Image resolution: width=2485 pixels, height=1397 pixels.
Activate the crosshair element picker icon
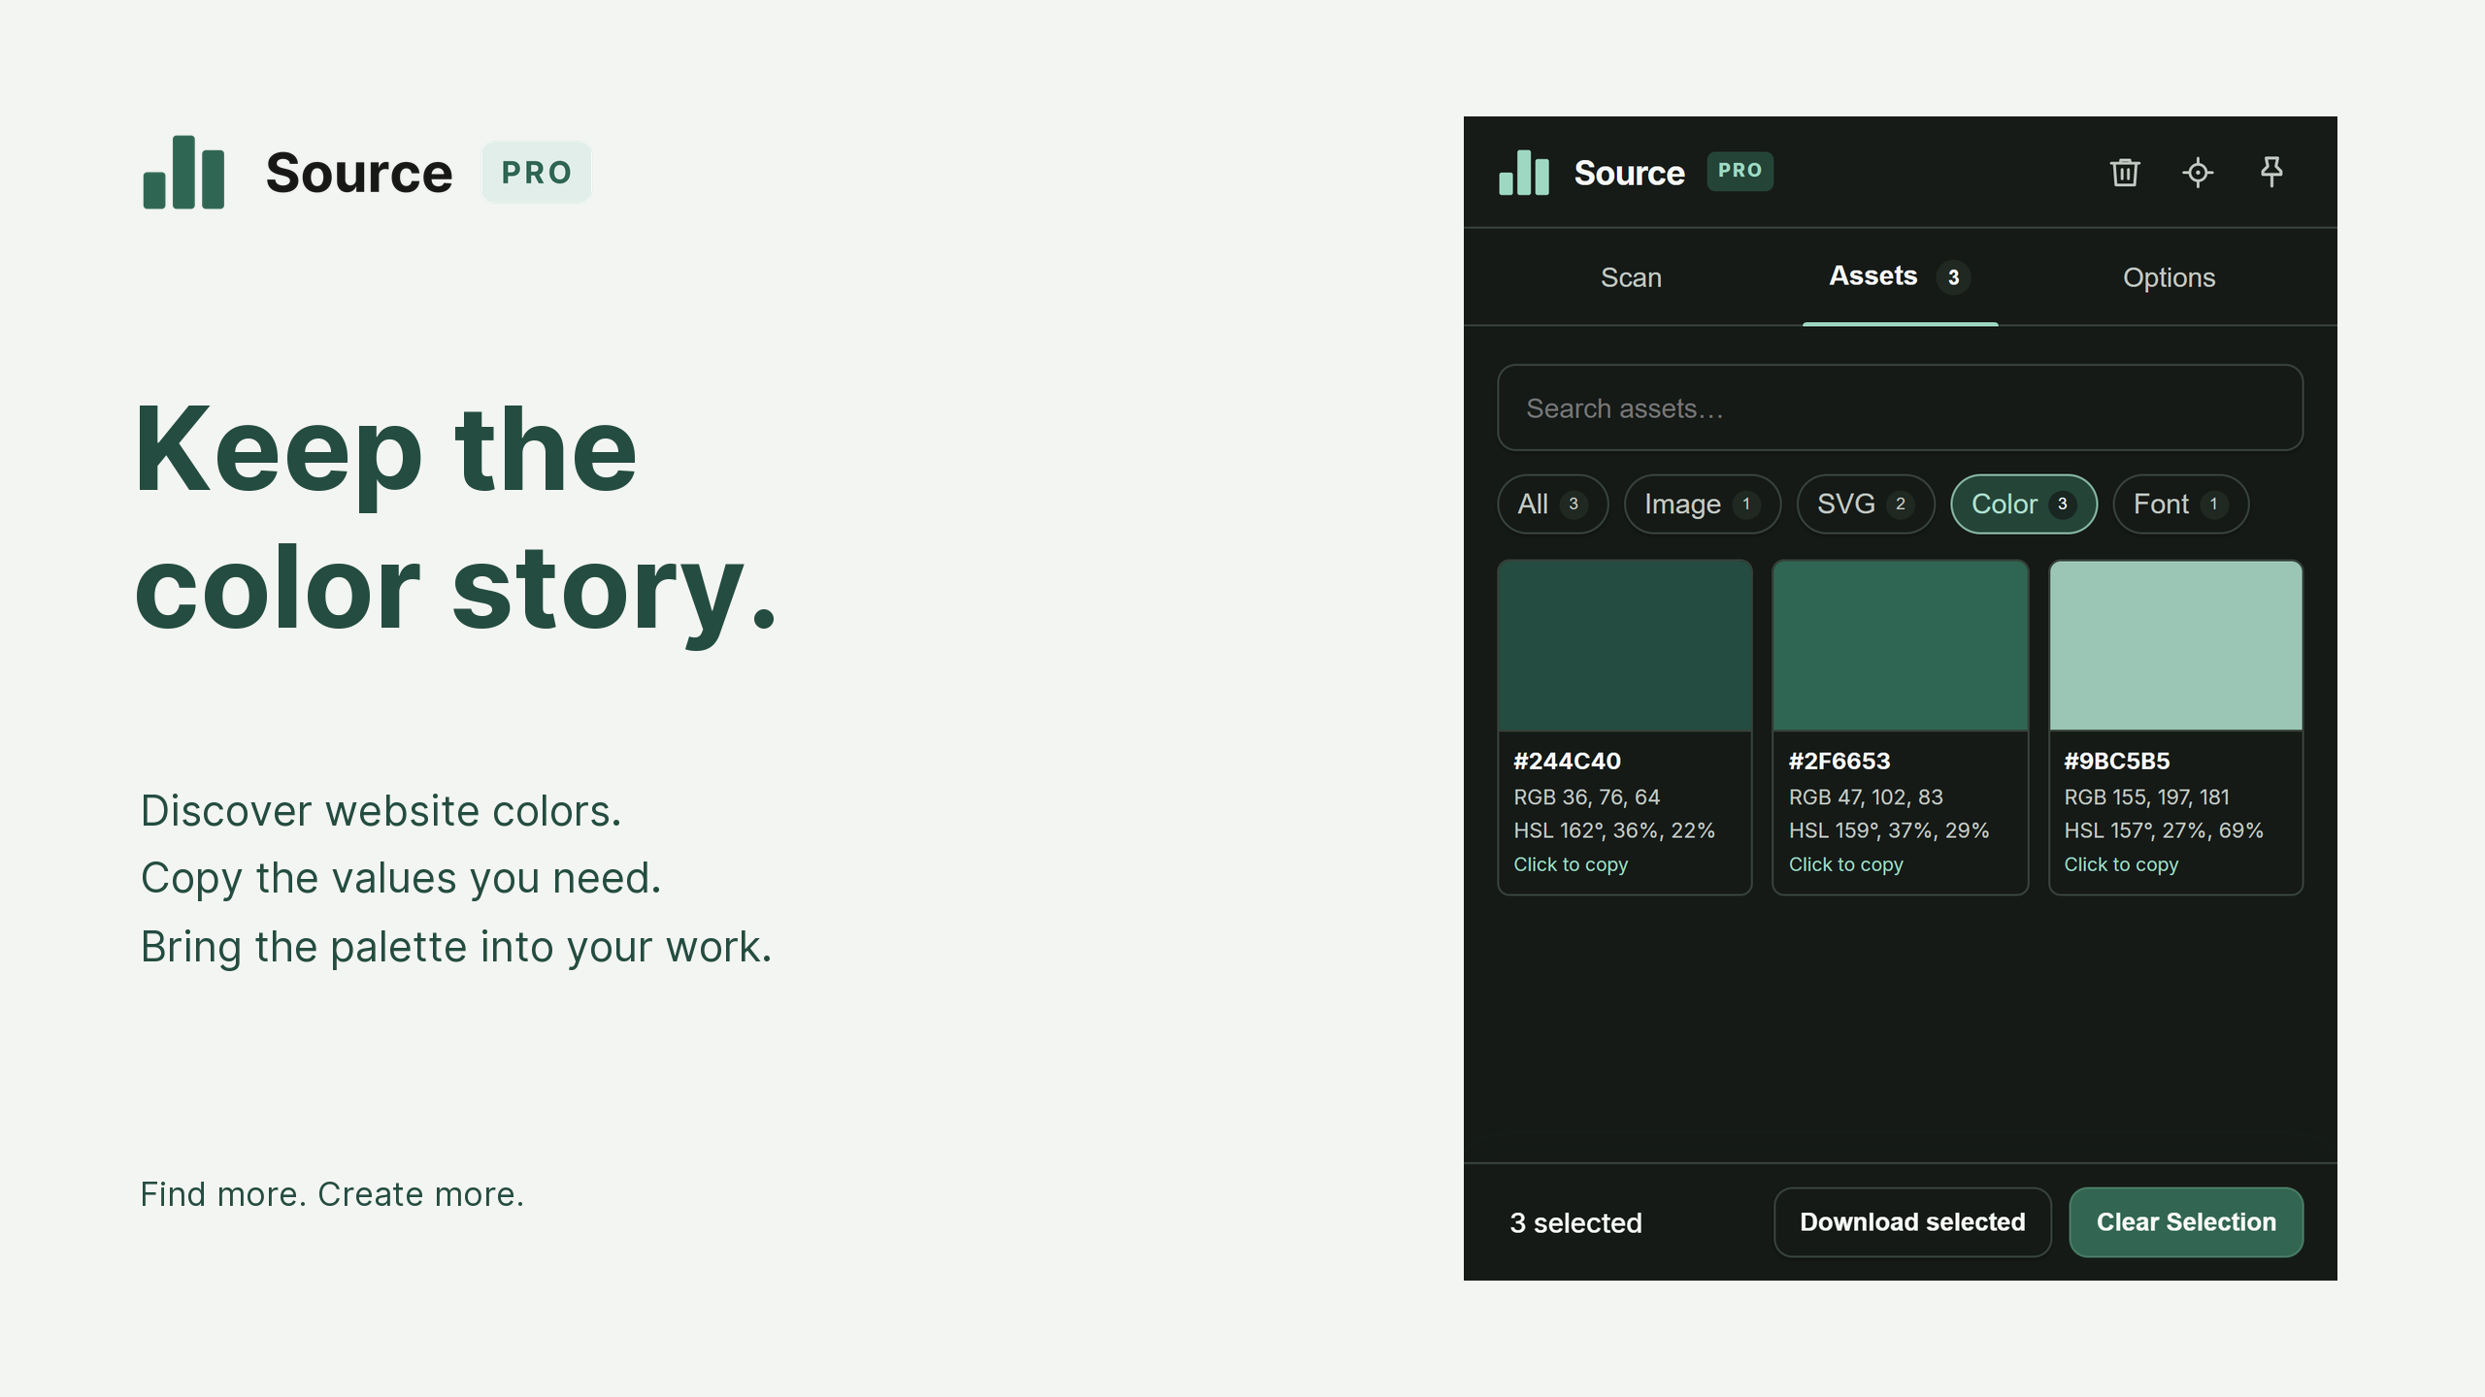(2198, 173)
